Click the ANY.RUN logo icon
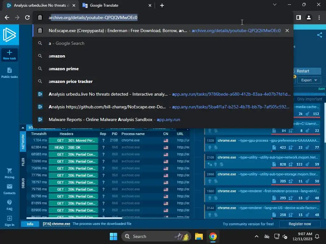326x244 pixels. [9, 35]
